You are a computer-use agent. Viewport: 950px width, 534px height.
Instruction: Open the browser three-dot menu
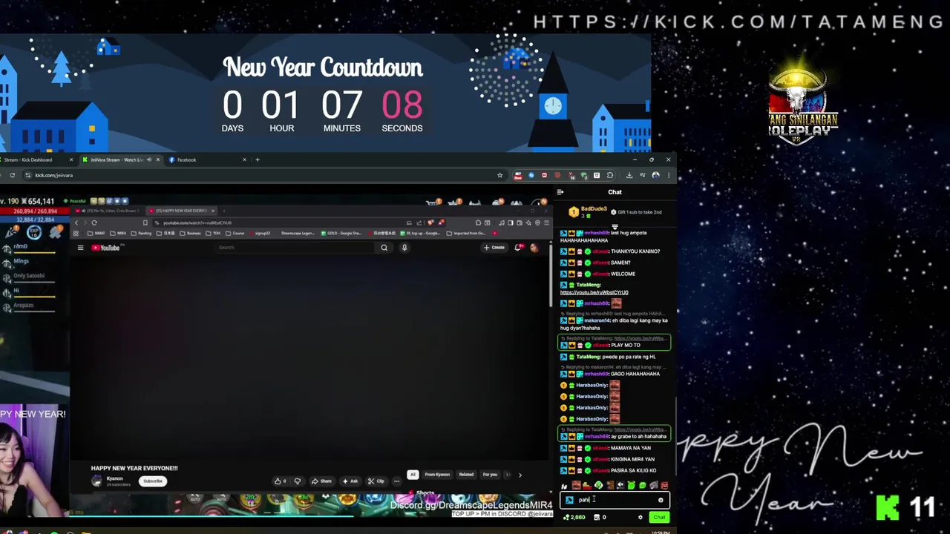click(x=669, y=175)
